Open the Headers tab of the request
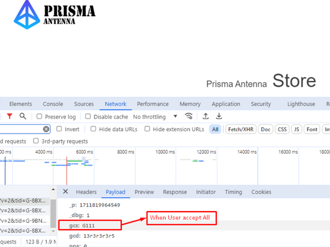330x247 pixels. (x=86, y=192)
